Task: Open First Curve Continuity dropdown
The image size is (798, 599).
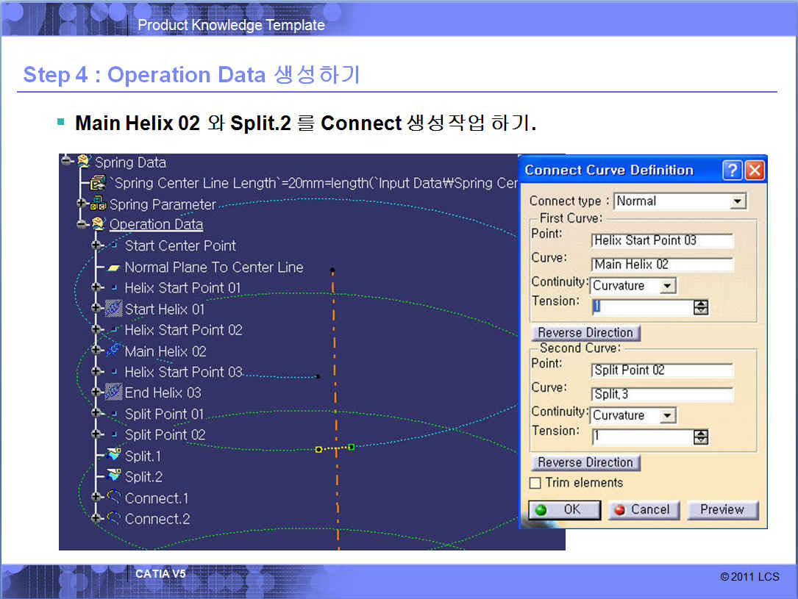Action: [667, 286]
